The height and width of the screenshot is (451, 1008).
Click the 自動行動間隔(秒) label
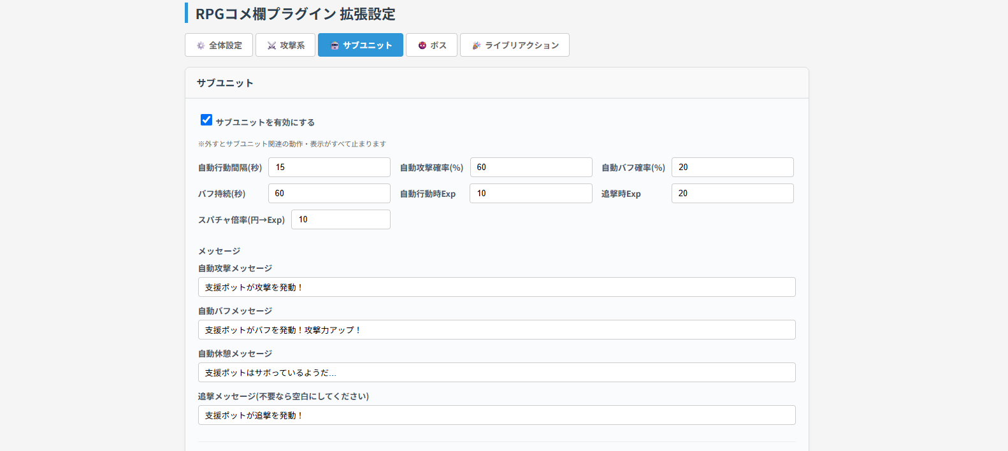click(x=230, y=168)
